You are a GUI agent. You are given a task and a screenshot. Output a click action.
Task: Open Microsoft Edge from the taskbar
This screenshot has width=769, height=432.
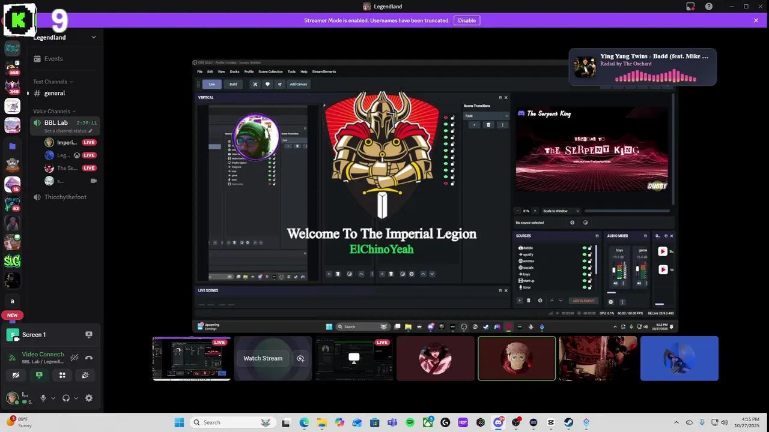click(x=304, y=422)
